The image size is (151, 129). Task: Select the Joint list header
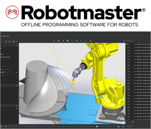[130, 126]
